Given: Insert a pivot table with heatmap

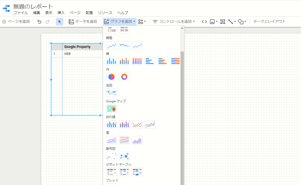Looking at the screenshot, I should tap(137, 172).
